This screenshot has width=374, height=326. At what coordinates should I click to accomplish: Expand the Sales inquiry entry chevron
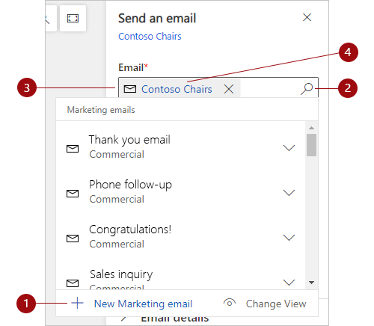click(289, 283)
